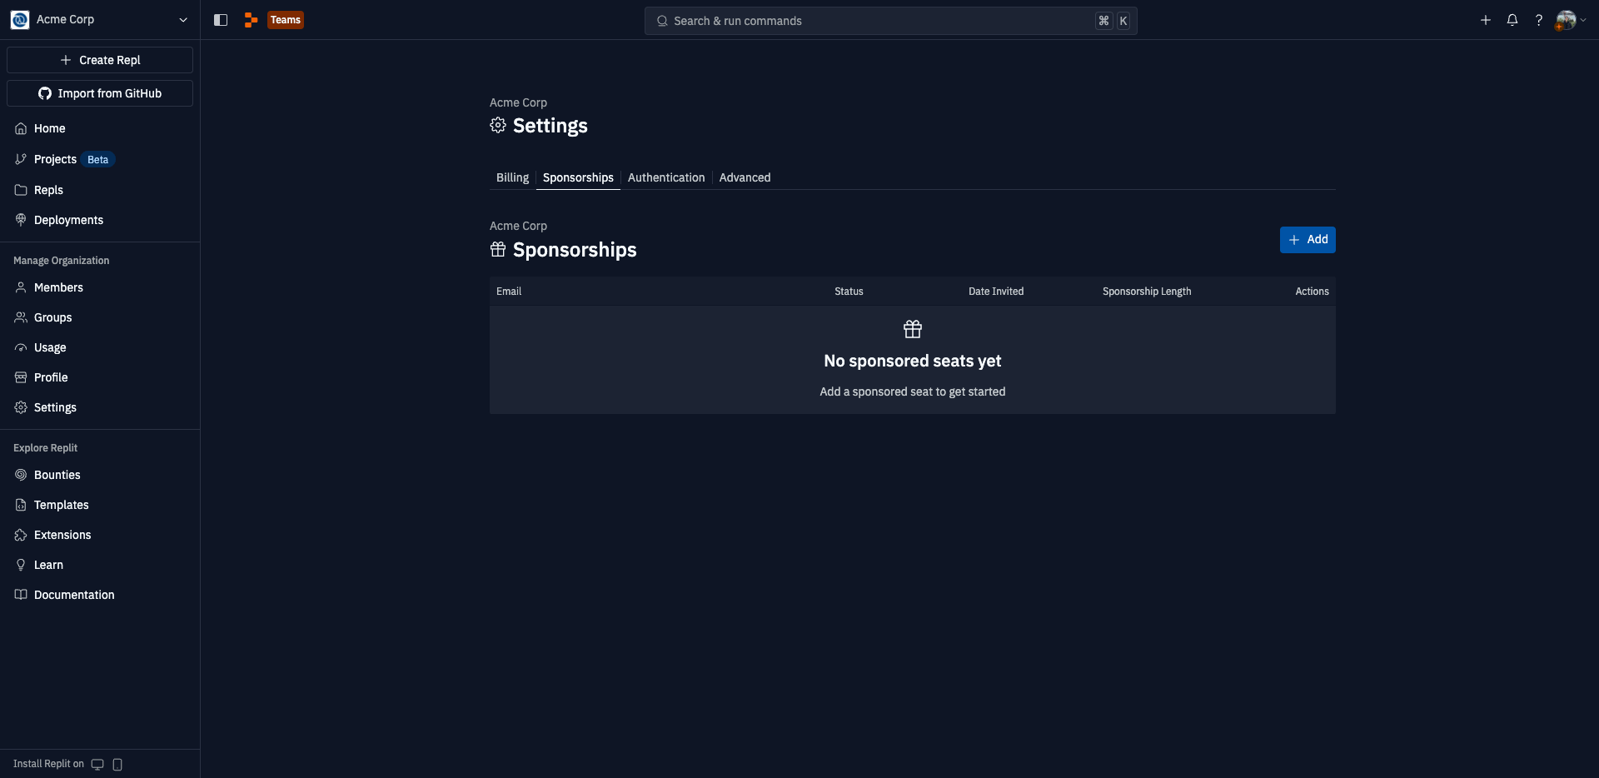Image resolution: width=1599 pixels, height=778 pixels.
Task: Open Extensions in sidebar
Action: click(x=100, y=535)
